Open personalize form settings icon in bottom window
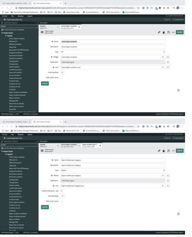This screenshot has height=237, width=192. 169,151
